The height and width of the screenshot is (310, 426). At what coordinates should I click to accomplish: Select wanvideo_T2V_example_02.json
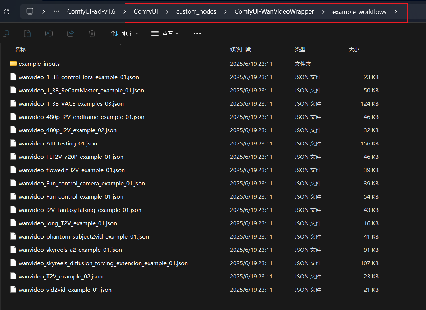coord(60,276)
